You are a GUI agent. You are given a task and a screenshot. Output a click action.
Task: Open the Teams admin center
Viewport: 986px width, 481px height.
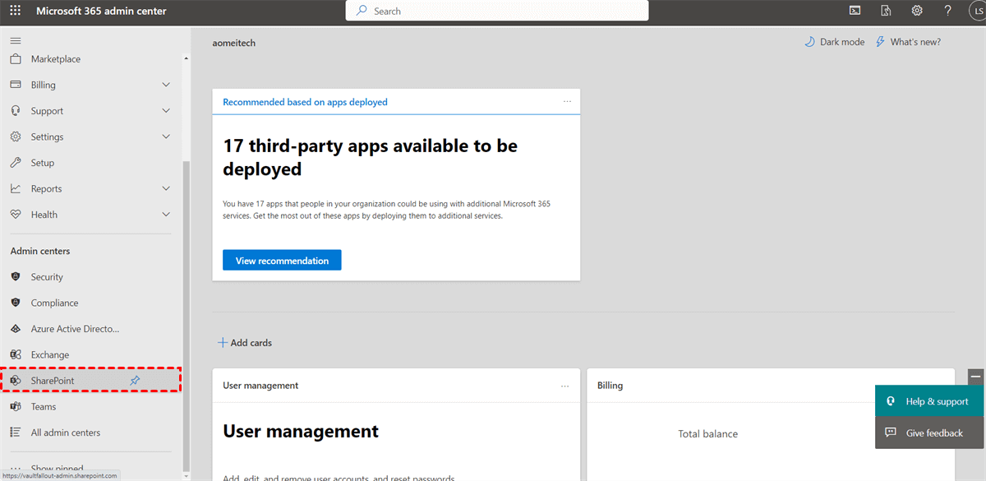[44, 407]
